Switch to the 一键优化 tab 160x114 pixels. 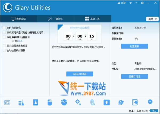point(55,19)
